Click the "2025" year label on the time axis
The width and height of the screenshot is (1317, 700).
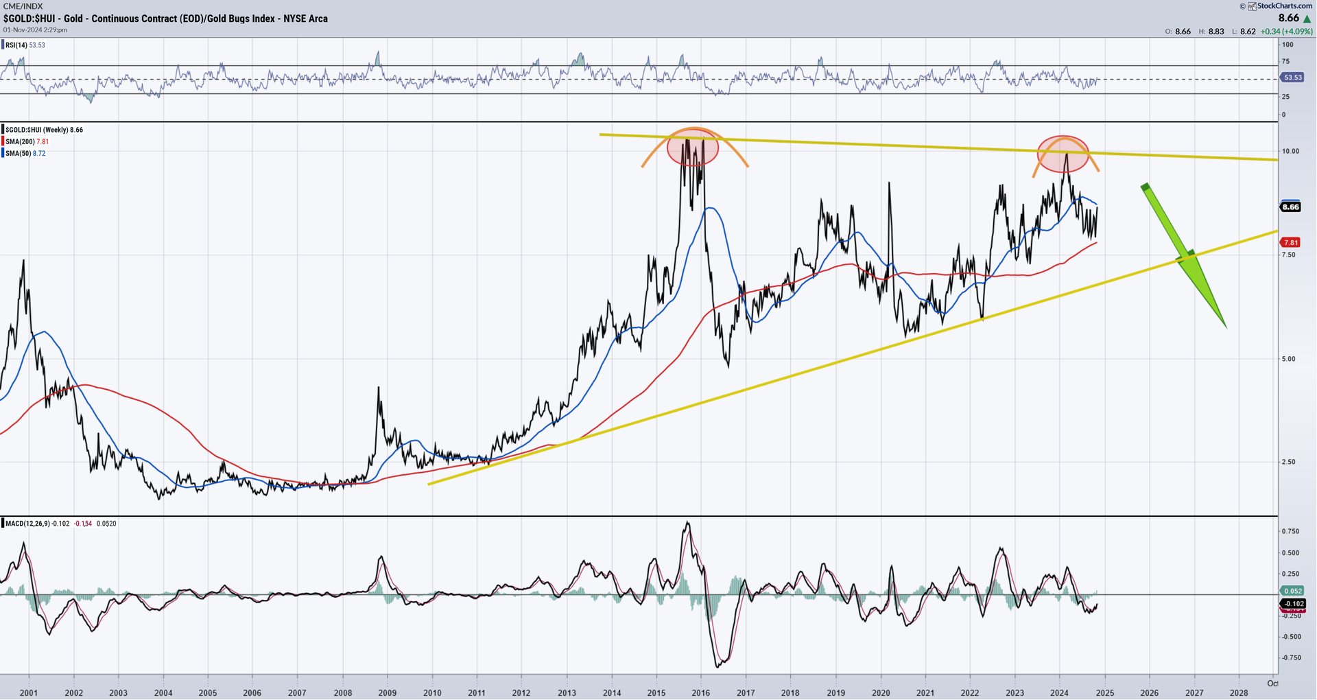(1105, 693)
